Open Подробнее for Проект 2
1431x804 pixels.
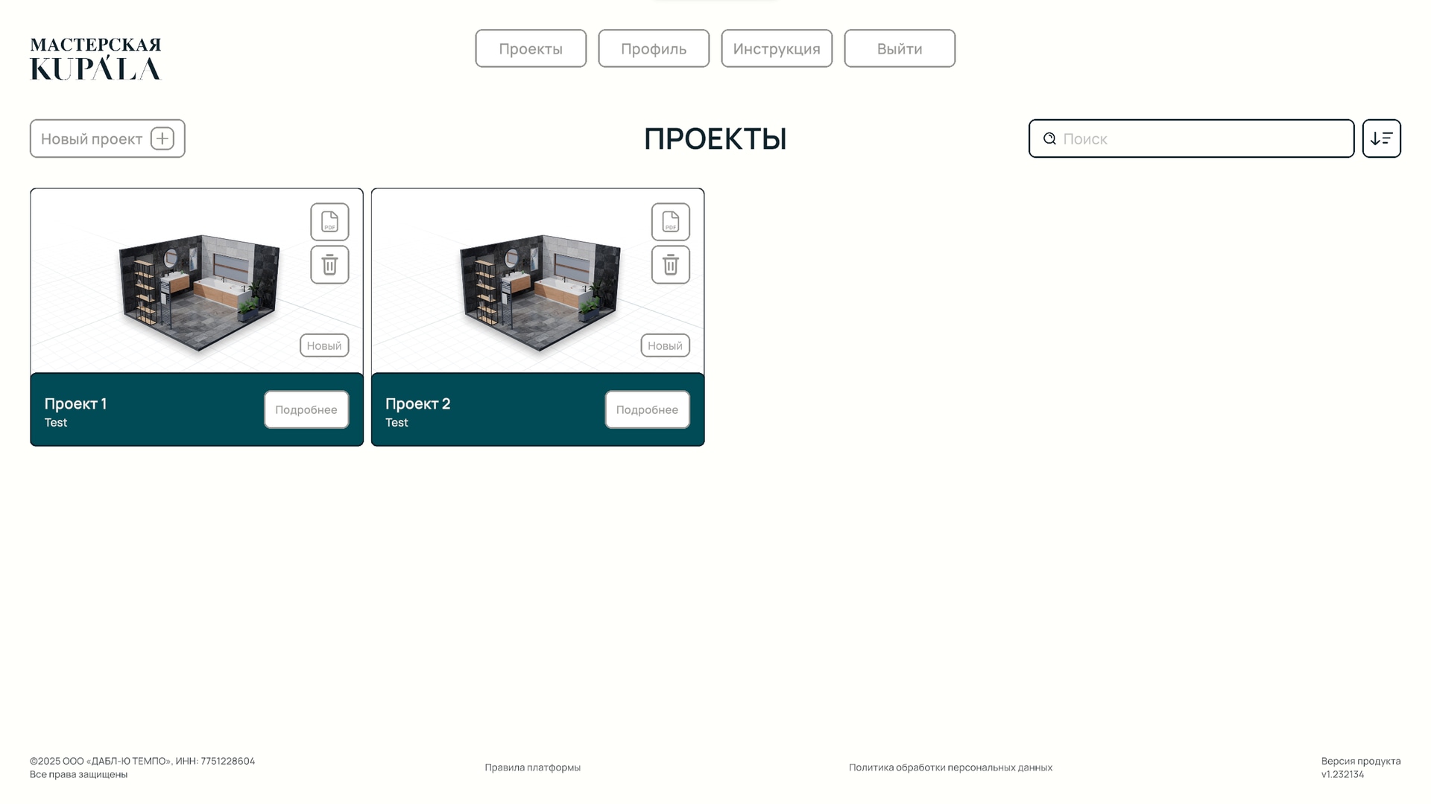click(647, 409)
